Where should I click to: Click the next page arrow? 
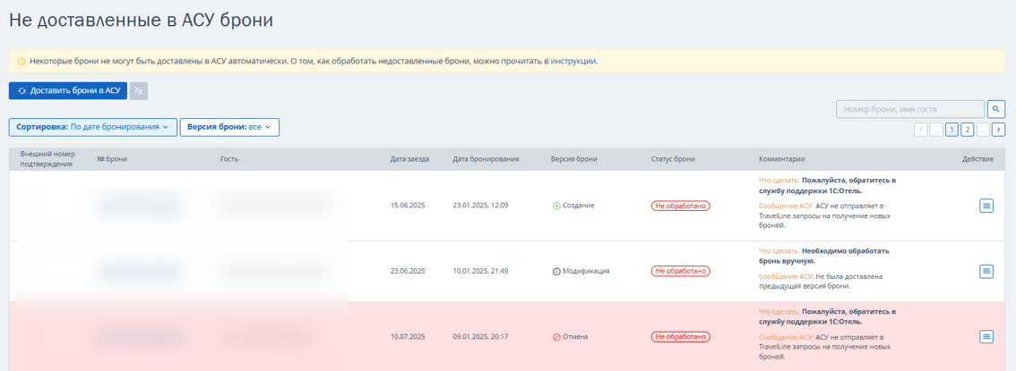point(998,130)
